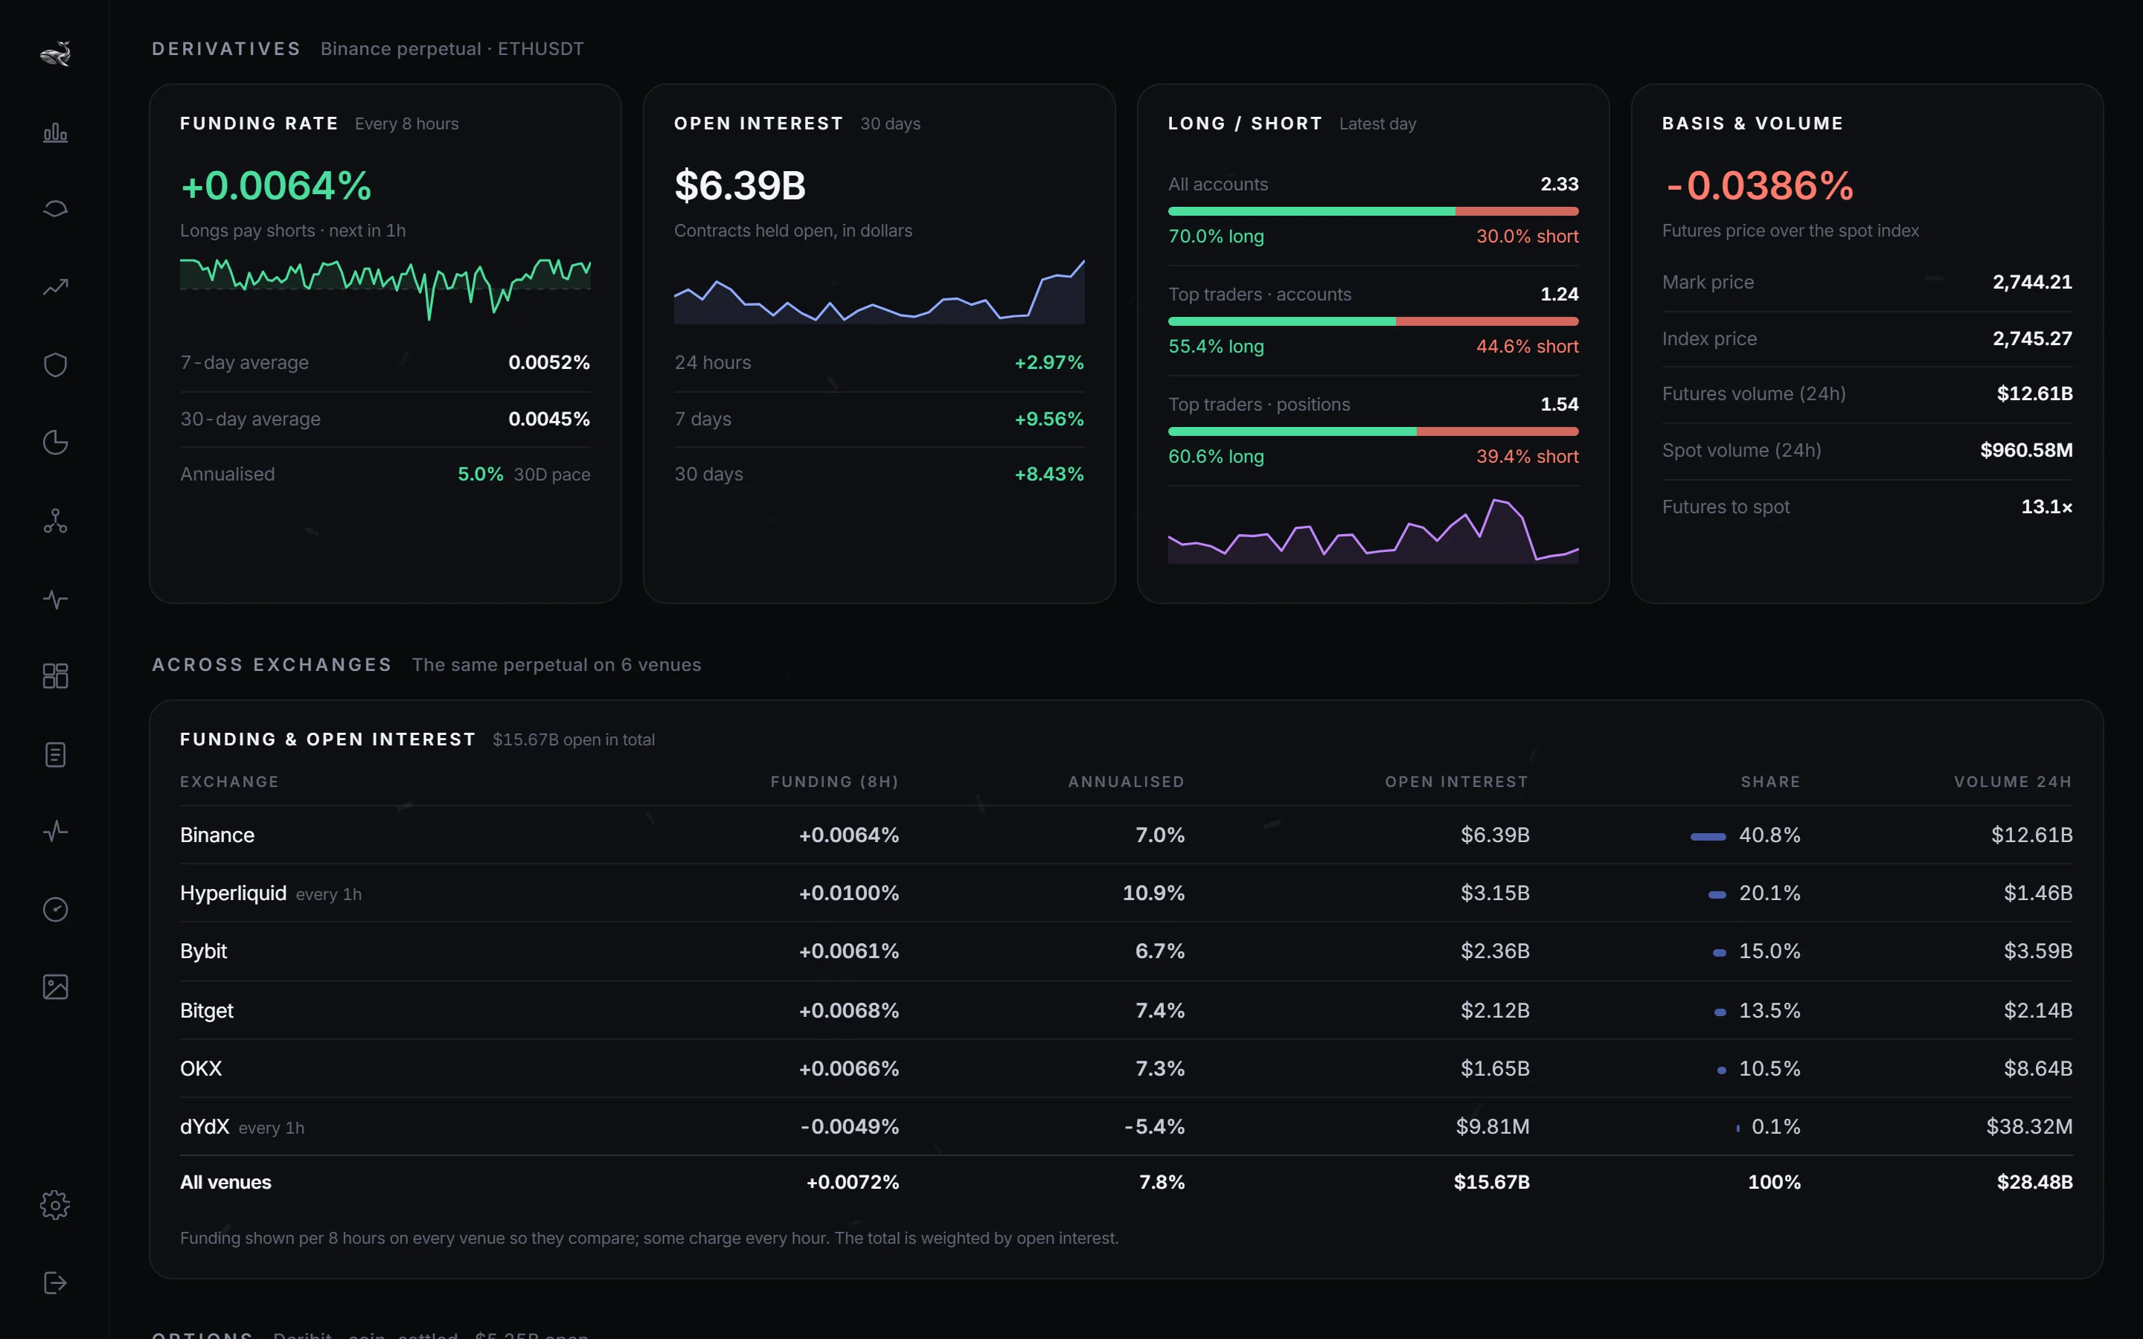Click the FUNDING (8H) column header

point(834,782)
